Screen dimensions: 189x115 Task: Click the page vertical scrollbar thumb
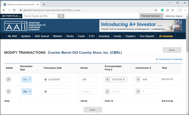(x=187, y=34)
